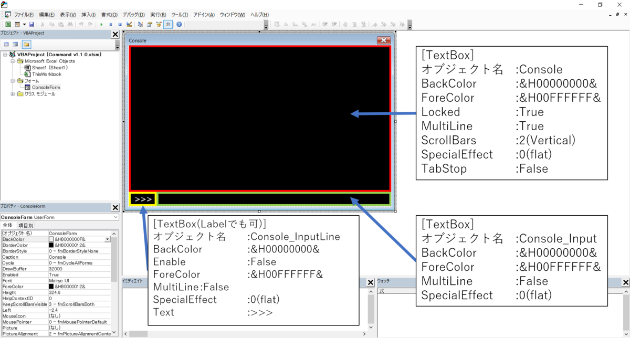Click the Insert UserForm toolbar icon

[17, 24]
